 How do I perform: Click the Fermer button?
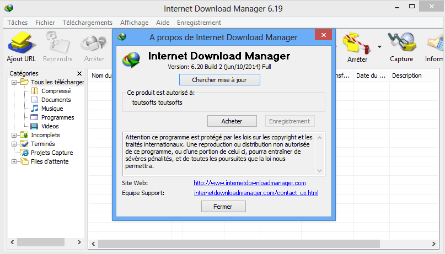pyautogui.click(x=223, y=207)
